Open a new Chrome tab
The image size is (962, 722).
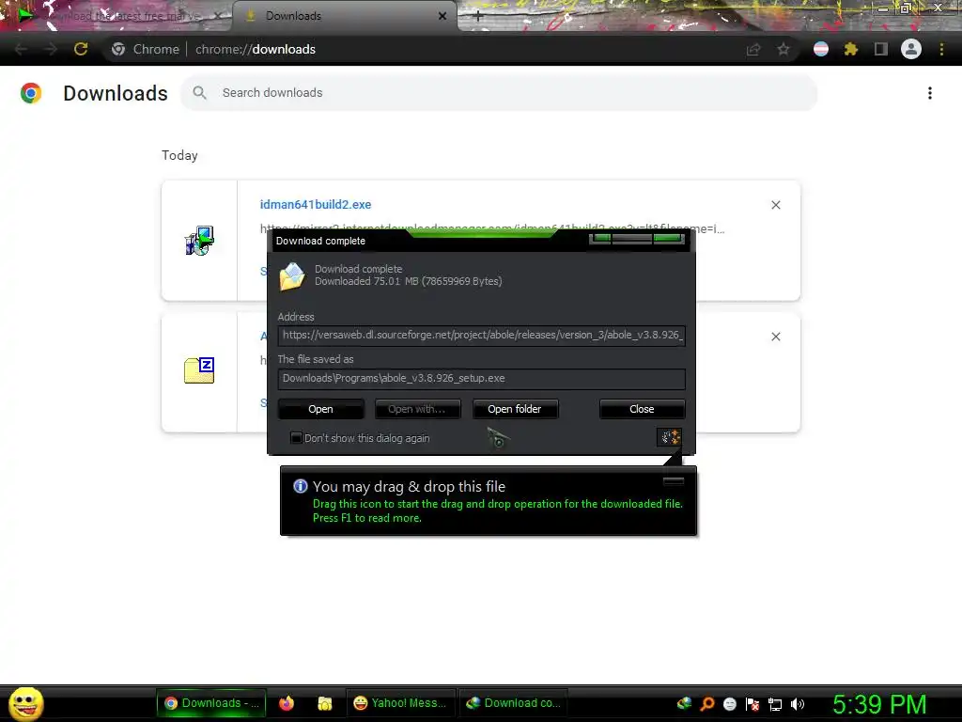coord(478,17)
